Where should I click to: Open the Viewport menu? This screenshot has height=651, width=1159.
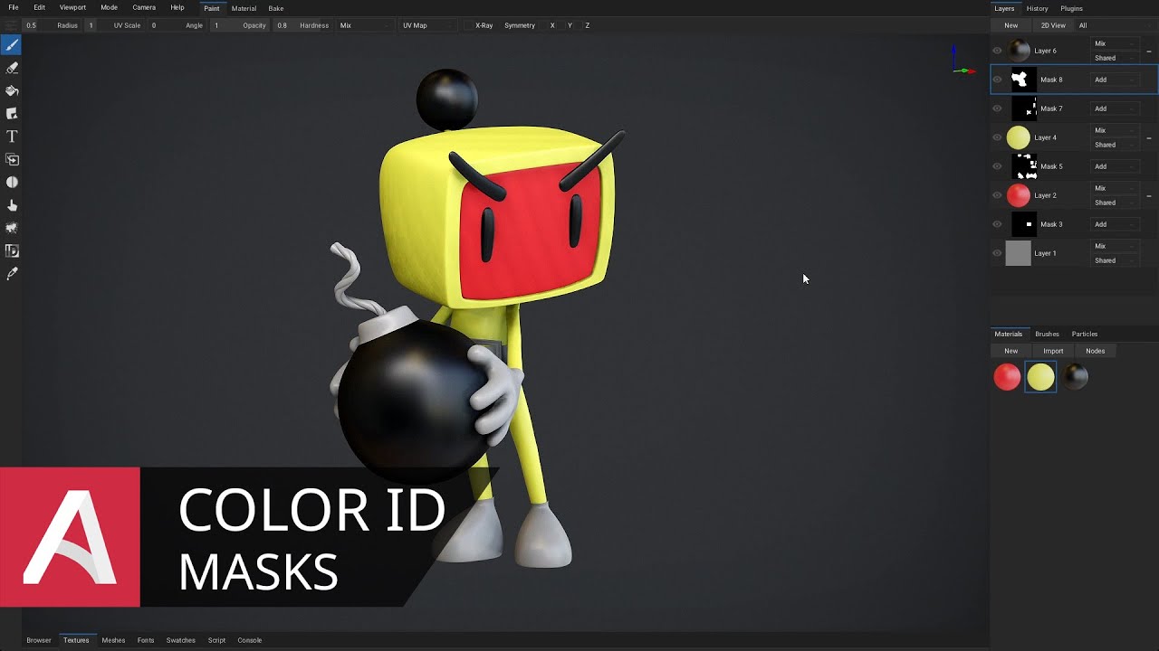pos(72,7)
